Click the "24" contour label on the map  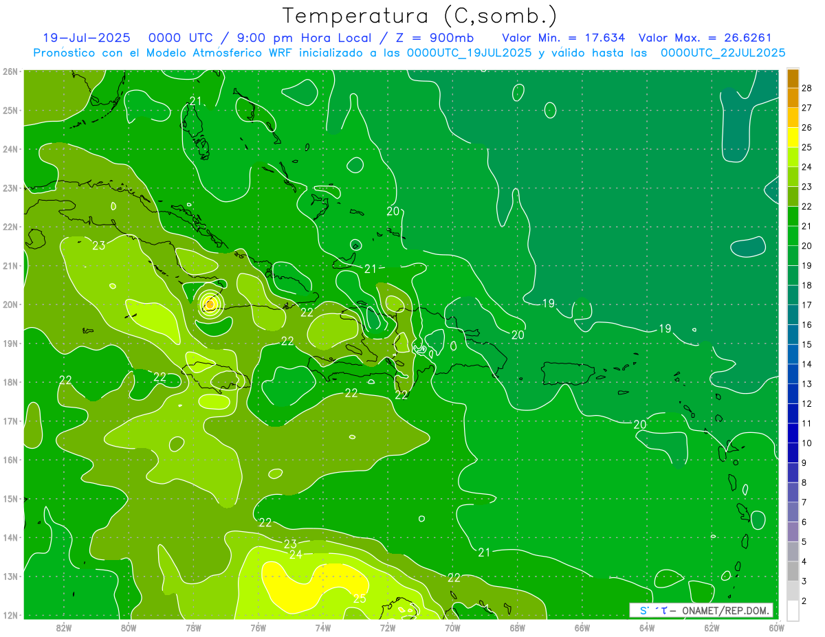coord(296,555)
